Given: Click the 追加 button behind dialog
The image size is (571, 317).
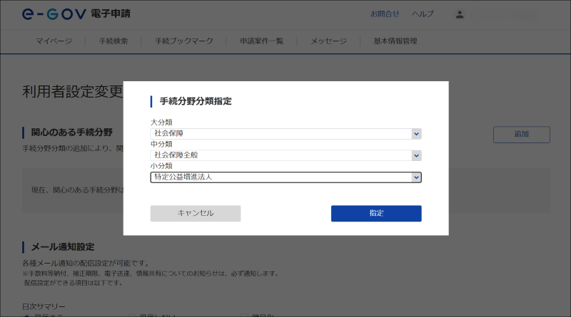Looking at the screenshot, I should tap(522, 135).
